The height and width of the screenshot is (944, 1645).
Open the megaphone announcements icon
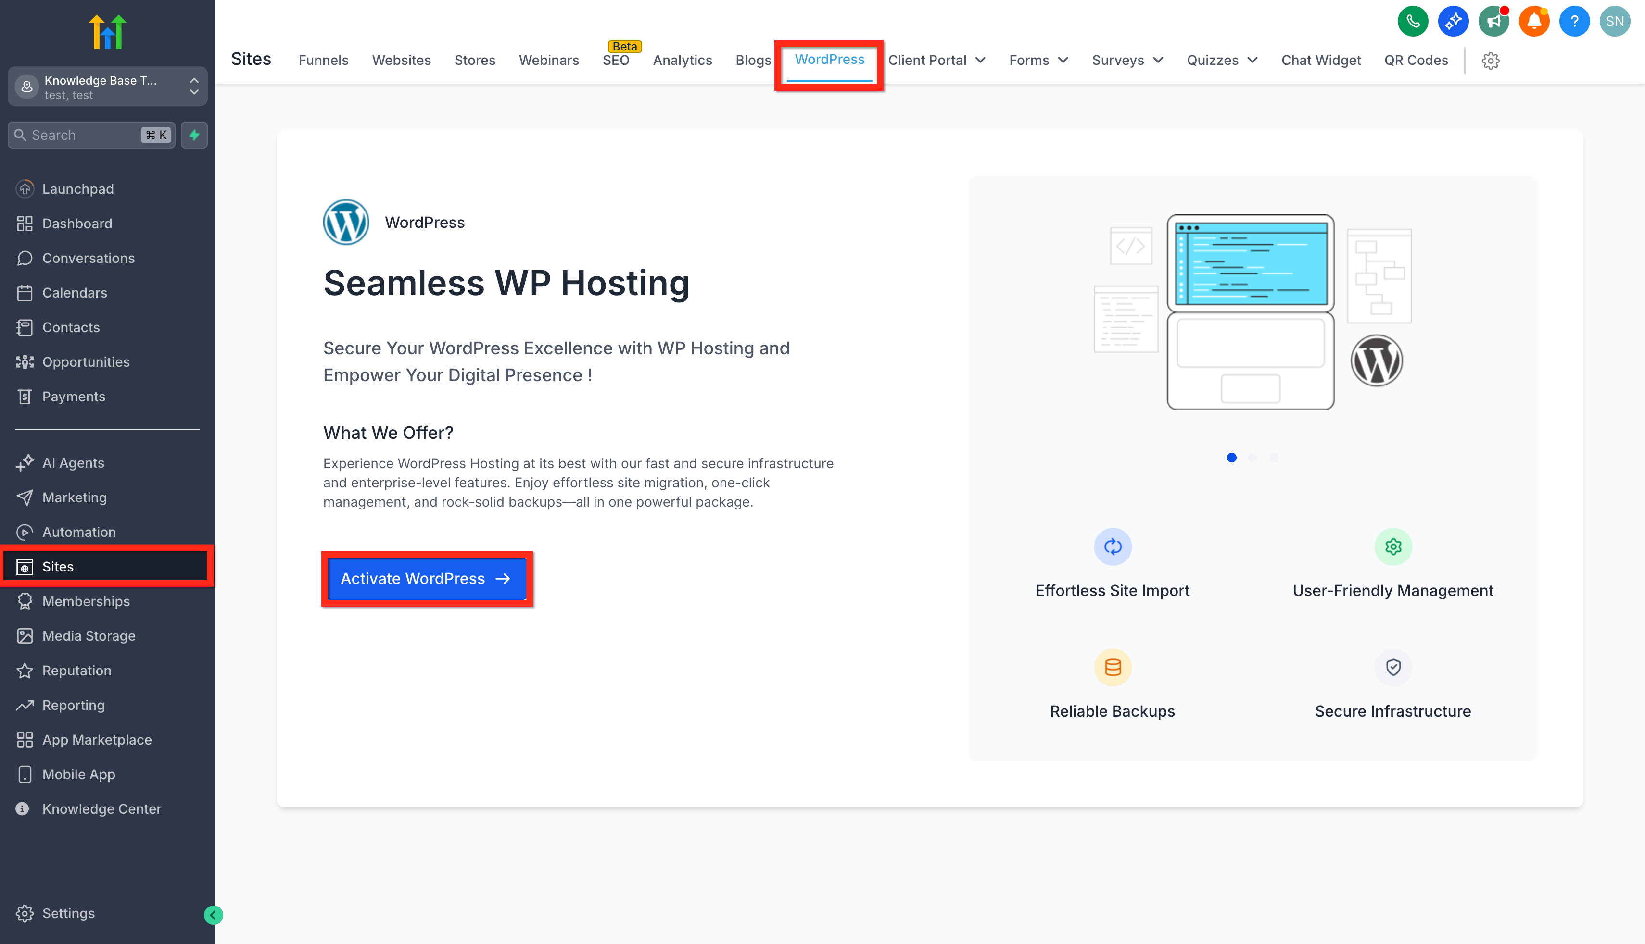[x=1493, y=22]
